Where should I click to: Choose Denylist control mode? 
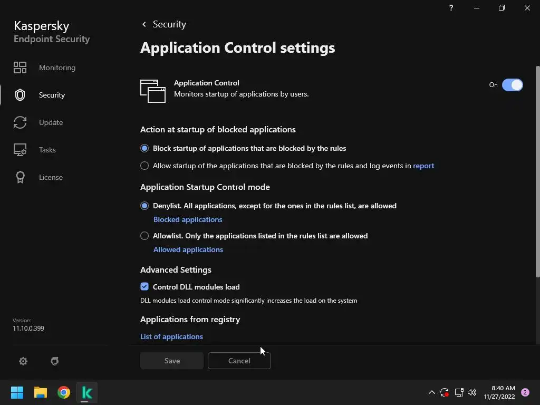point(144,206)
